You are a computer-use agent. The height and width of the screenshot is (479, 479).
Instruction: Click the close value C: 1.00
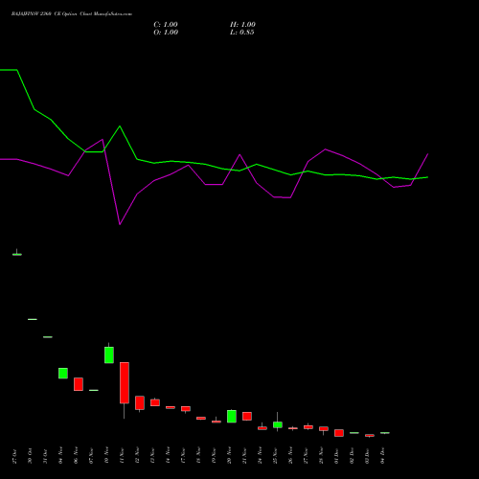(x=166, y=25)
